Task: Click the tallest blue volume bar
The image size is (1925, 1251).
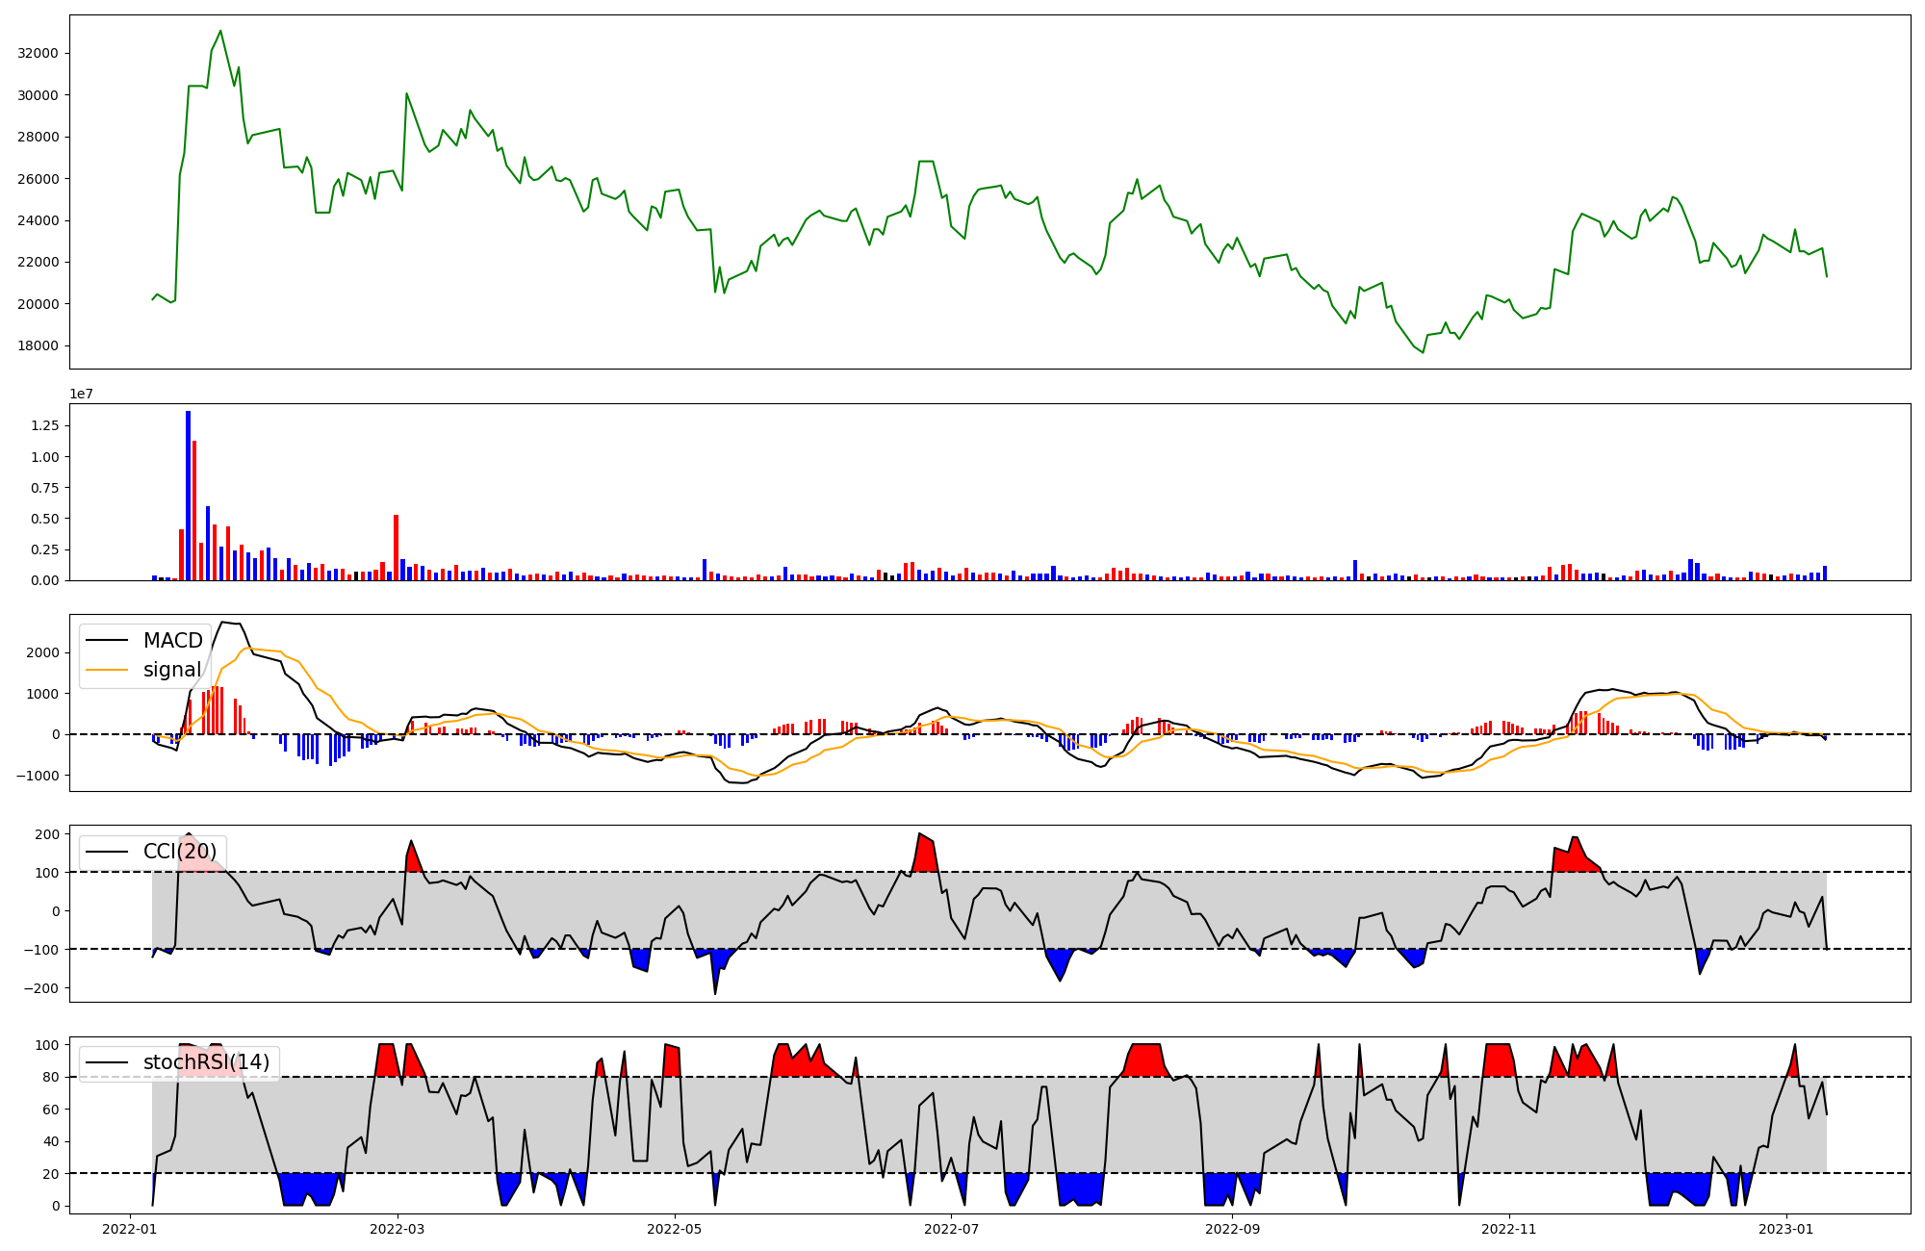Action: [188, 496]
